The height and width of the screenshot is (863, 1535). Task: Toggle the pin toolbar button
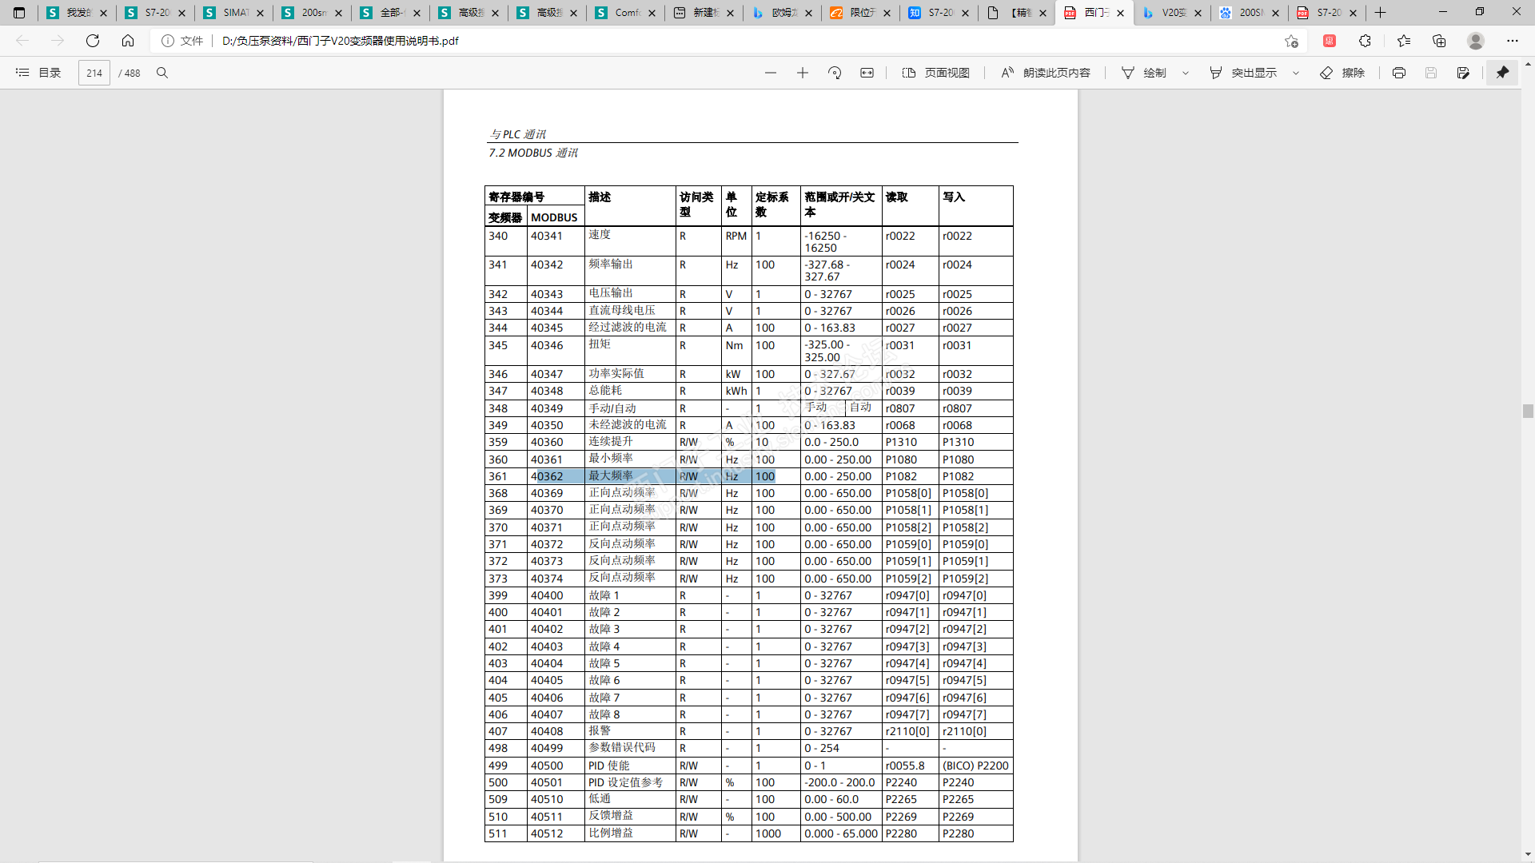1502,73
